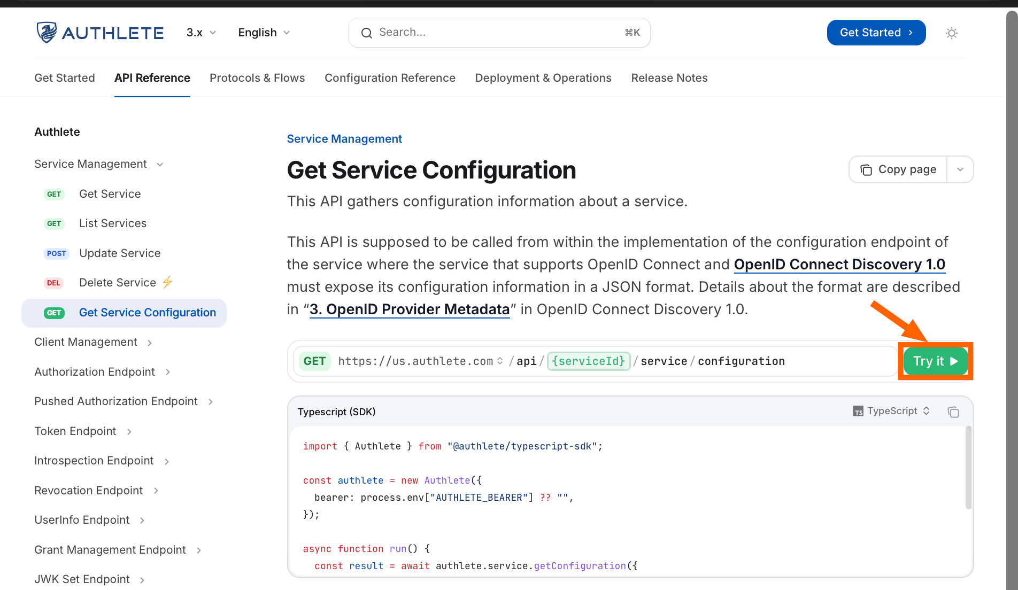Open the Release Notes tab
1018x590 pixels.
tap(669, 78)
